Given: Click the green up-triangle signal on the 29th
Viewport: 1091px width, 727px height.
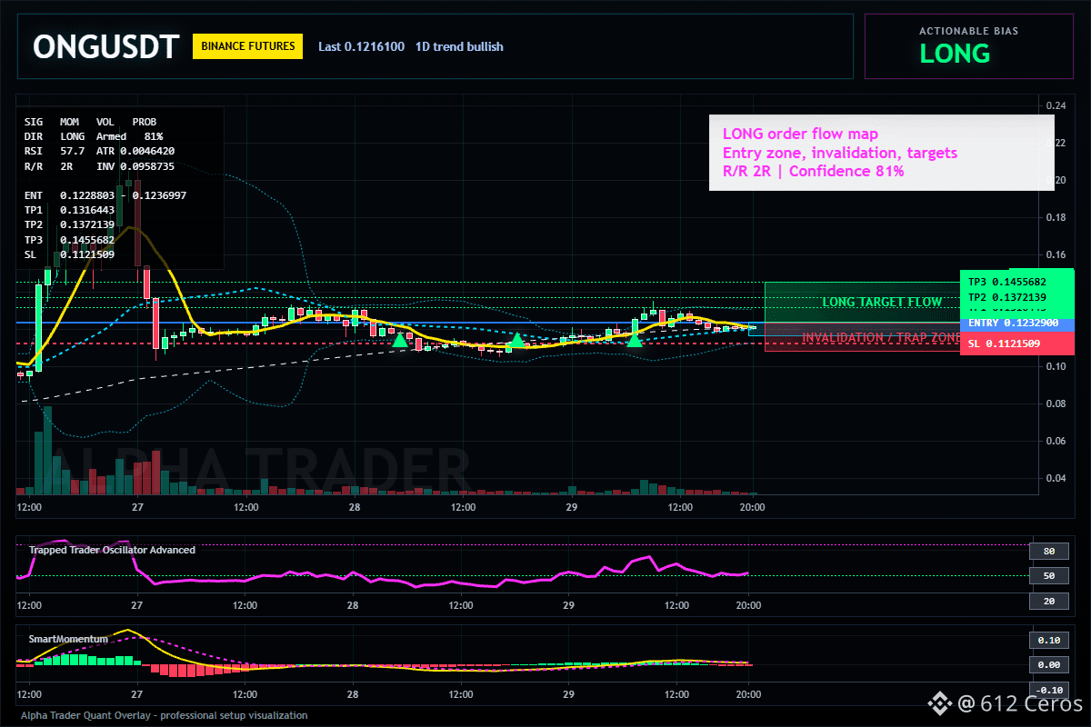Looking at the screenshot, I should click(634, 339).
